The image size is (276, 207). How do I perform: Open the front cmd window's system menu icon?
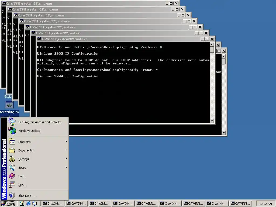pos(39,39)
